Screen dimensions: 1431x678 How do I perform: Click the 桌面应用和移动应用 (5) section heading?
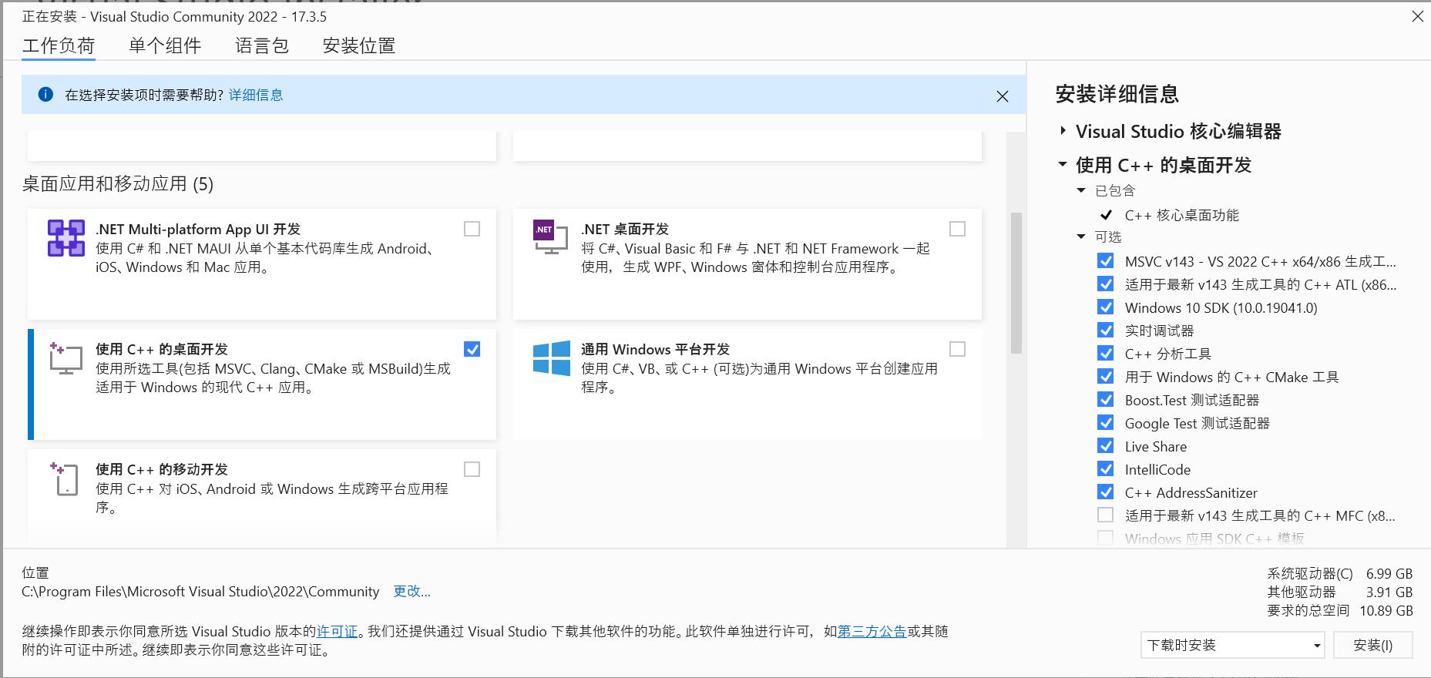(118, 183)
